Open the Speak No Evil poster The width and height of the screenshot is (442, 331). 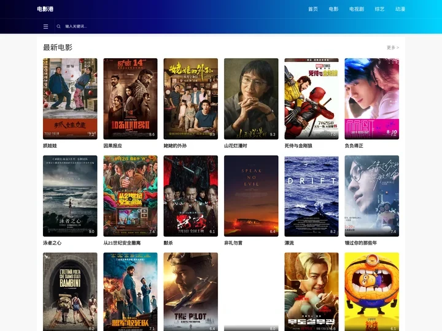pos(251,196)
